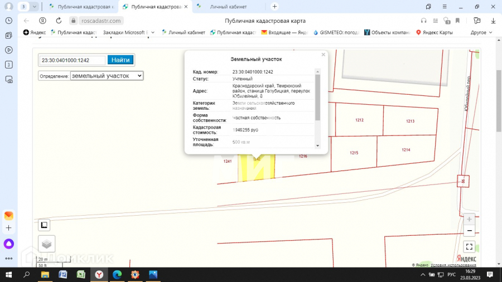Click the headphones read-aloud icon
Image resolution: width=502 pixels, height=282 pixels.
[x=423, y=21]
